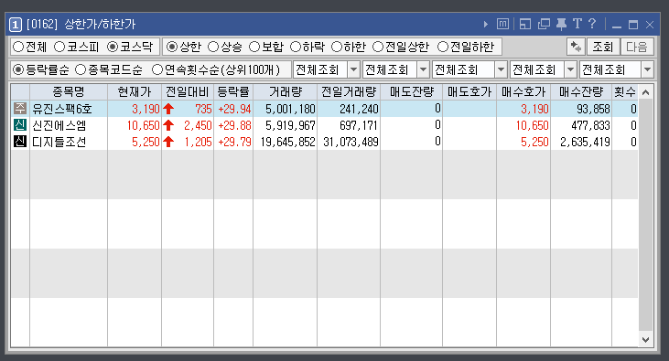The width and height of the screenshot is (669, 361).
Task: Click scrollbar up arrow in table
Action: 645,92
